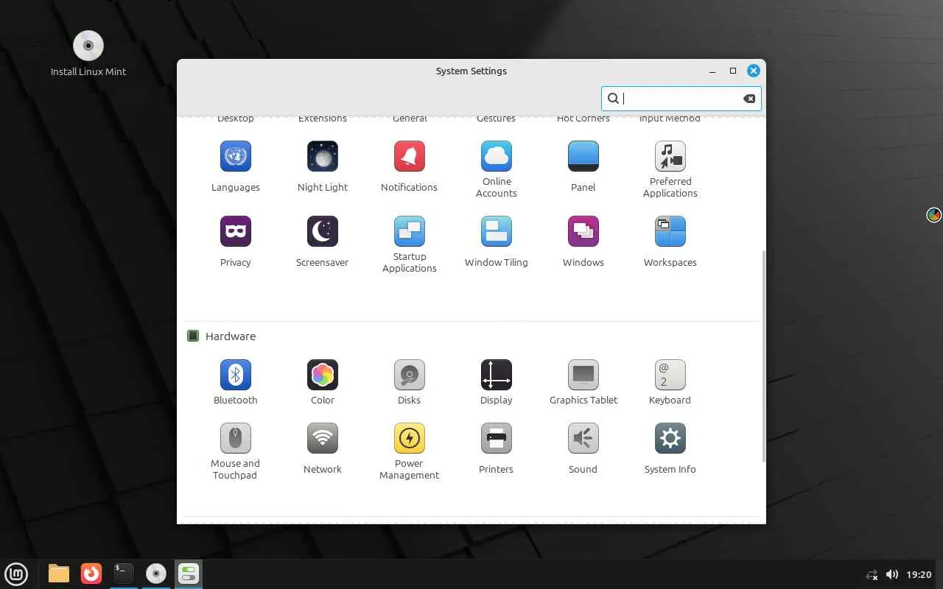Click the installer disc icon in the panel
This screenshot has width=943, height=589.
(x=156, y=574)
